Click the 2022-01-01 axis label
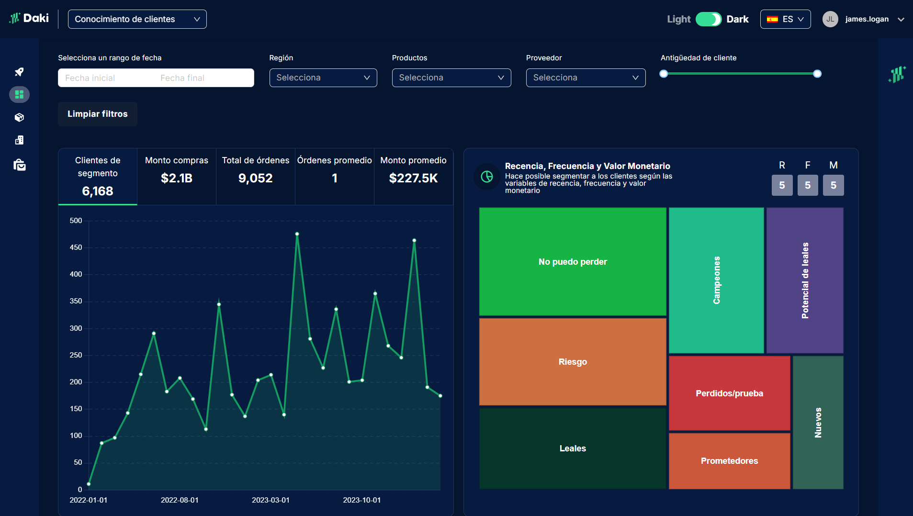 point(89,500)
